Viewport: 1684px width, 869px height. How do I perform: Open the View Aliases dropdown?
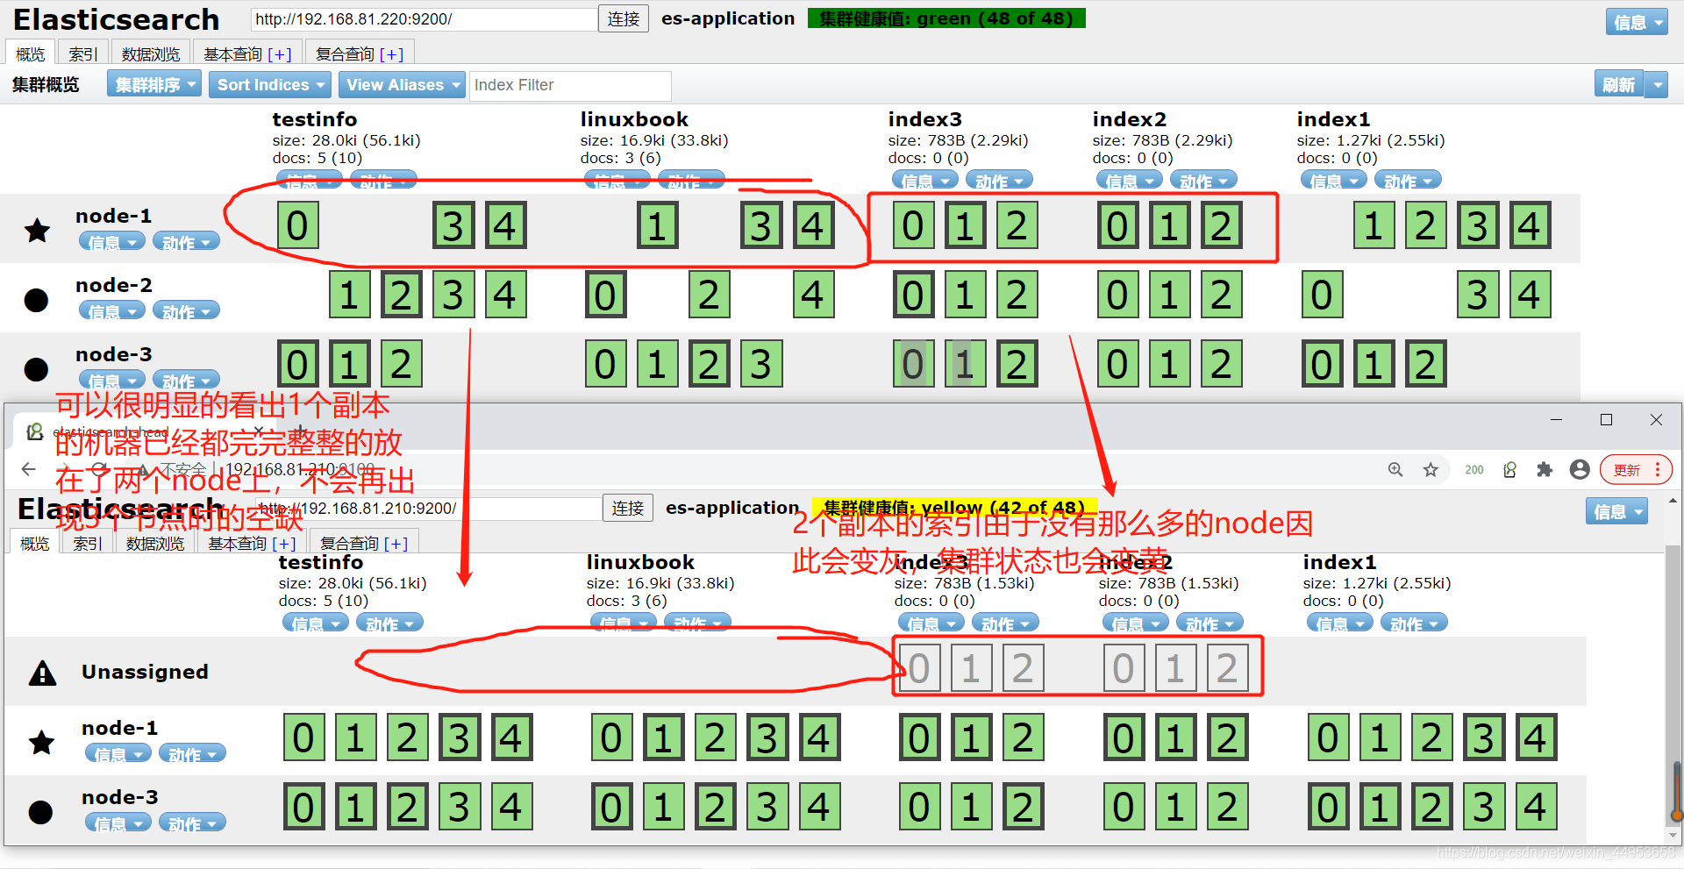(402, 85)
